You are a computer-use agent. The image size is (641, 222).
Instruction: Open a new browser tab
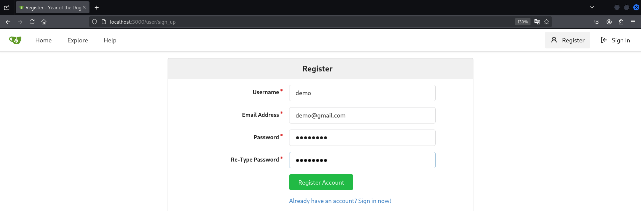click(97, 7)
